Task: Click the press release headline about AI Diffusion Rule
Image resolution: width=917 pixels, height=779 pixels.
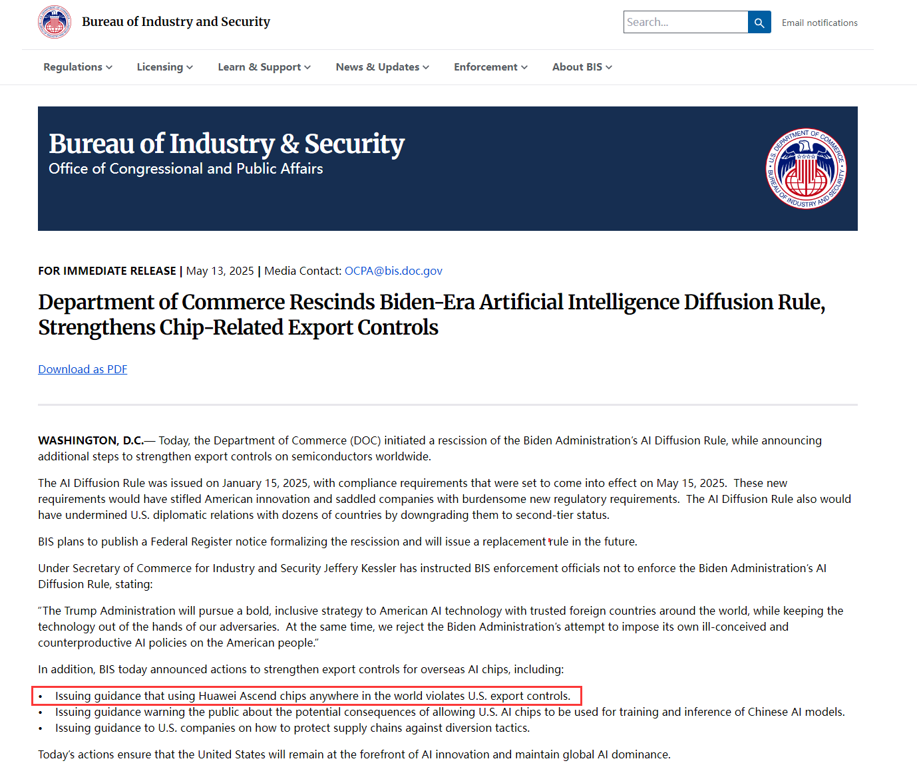Action: [x=431, y=315]
